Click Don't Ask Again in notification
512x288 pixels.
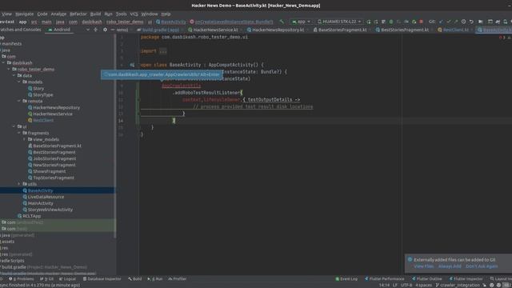click(x=482, y=266)
